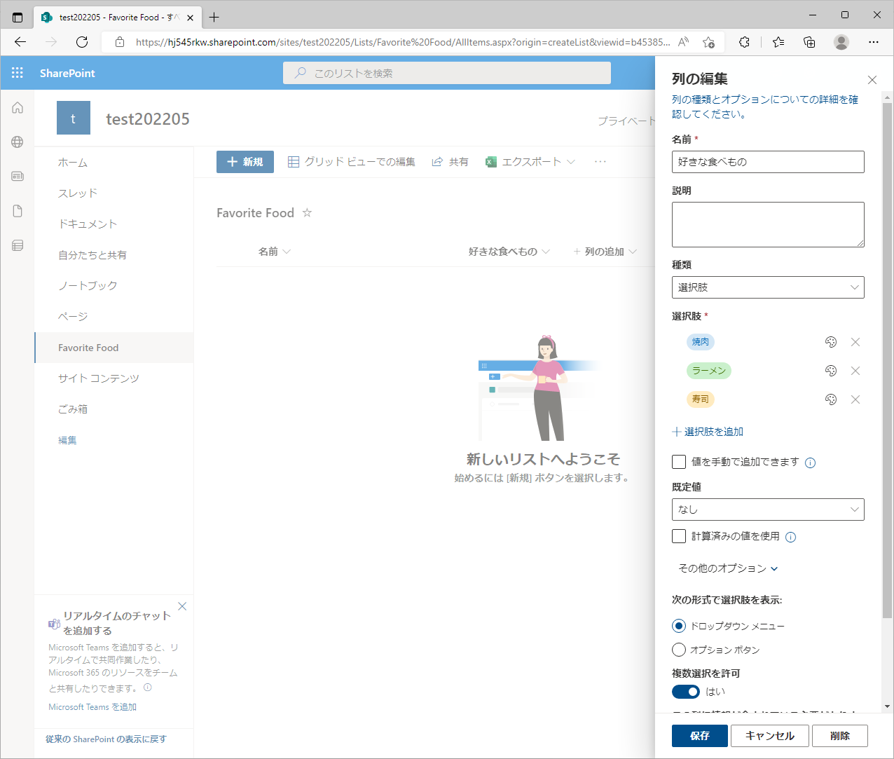Open the SharePoint app launcher waffle
Screen dimensions: 894x759
(x=18, y=73)
